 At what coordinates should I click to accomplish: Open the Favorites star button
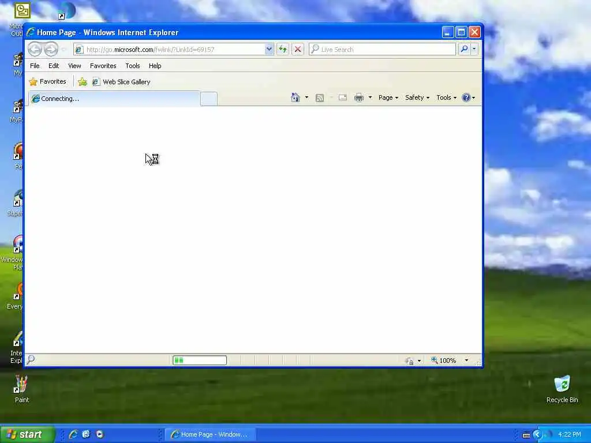coord(47,82)
